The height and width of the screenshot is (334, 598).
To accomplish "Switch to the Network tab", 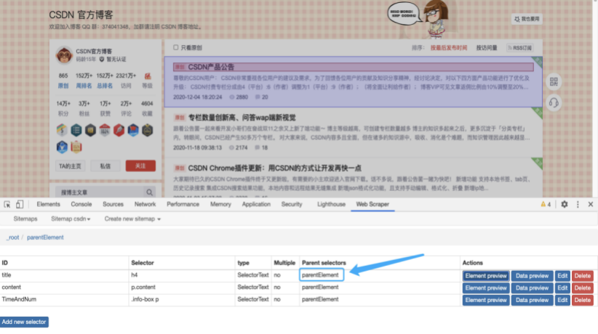I will click(145, 205).
